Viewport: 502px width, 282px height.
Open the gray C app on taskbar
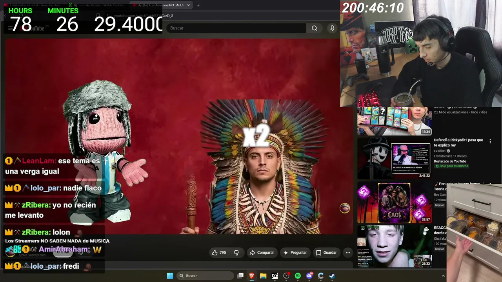point(321,276)
